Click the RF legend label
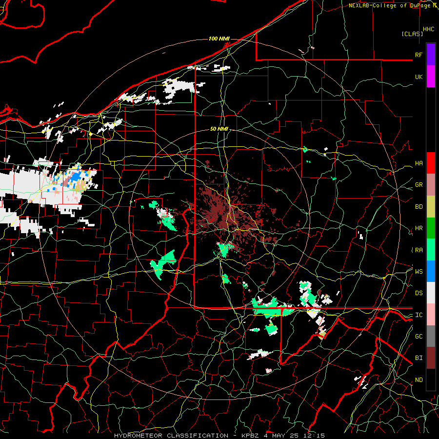The width and height of the screenshot is (439, 439). click(419, 55)
